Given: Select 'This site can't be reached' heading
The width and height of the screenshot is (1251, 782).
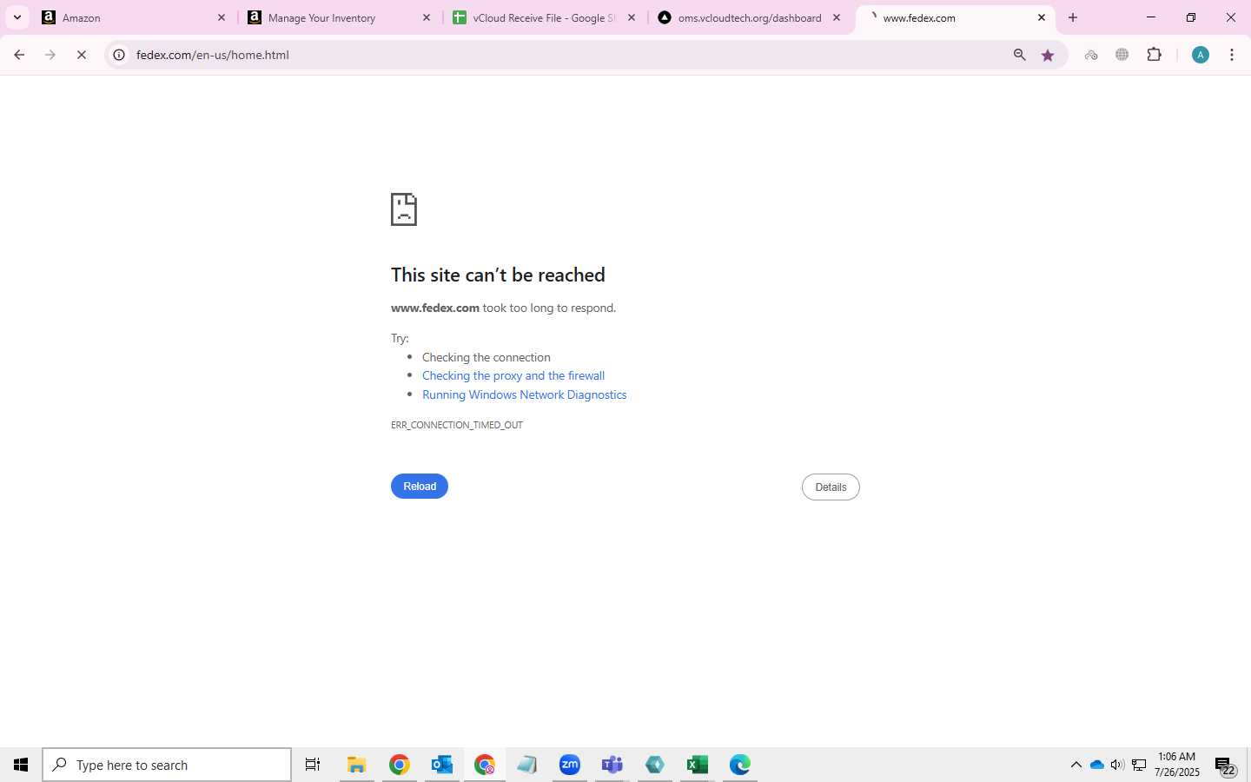Looking at the screenshot, I should click(498, 275).
